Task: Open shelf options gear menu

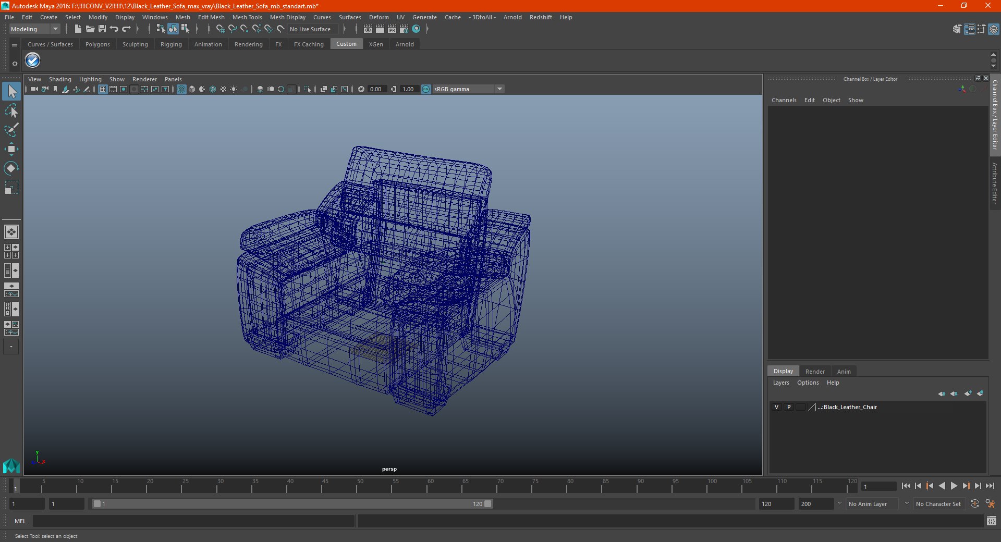Action: [x=15, y=64]
